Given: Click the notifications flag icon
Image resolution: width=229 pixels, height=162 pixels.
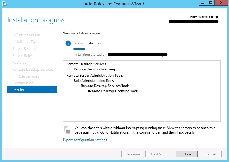Looking at the screenshot, I should point(67,130).
